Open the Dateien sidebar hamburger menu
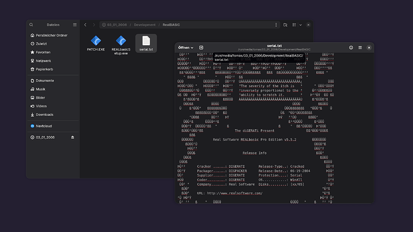Viewport: 413px width, 232px height. [x=75, y=24]
